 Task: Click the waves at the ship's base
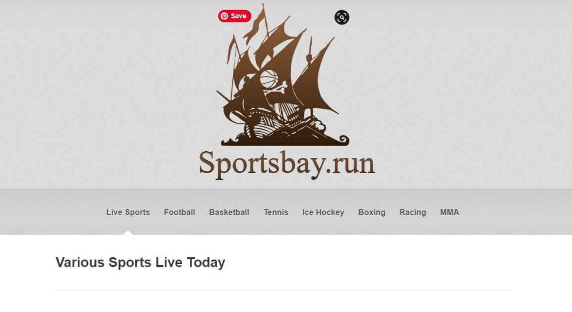pyautogui.click(x=285, y=139)
